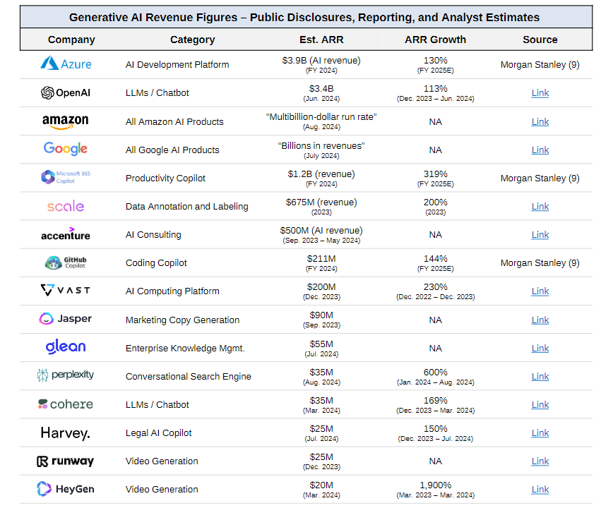The height and width of the screenshot is (508, 601).
Task: Click the Google logo
Action: coord(66,149)
